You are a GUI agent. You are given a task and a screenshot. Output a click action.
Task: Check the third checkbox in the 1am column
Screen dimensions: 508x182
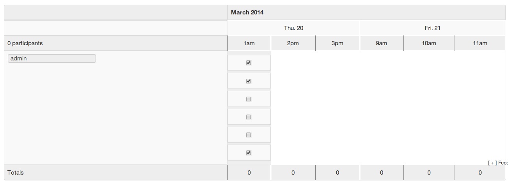click(249, 99)
